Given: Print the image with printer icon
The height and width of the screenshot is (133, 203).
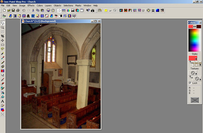Looking at the screenshot, I should point(18,10).
